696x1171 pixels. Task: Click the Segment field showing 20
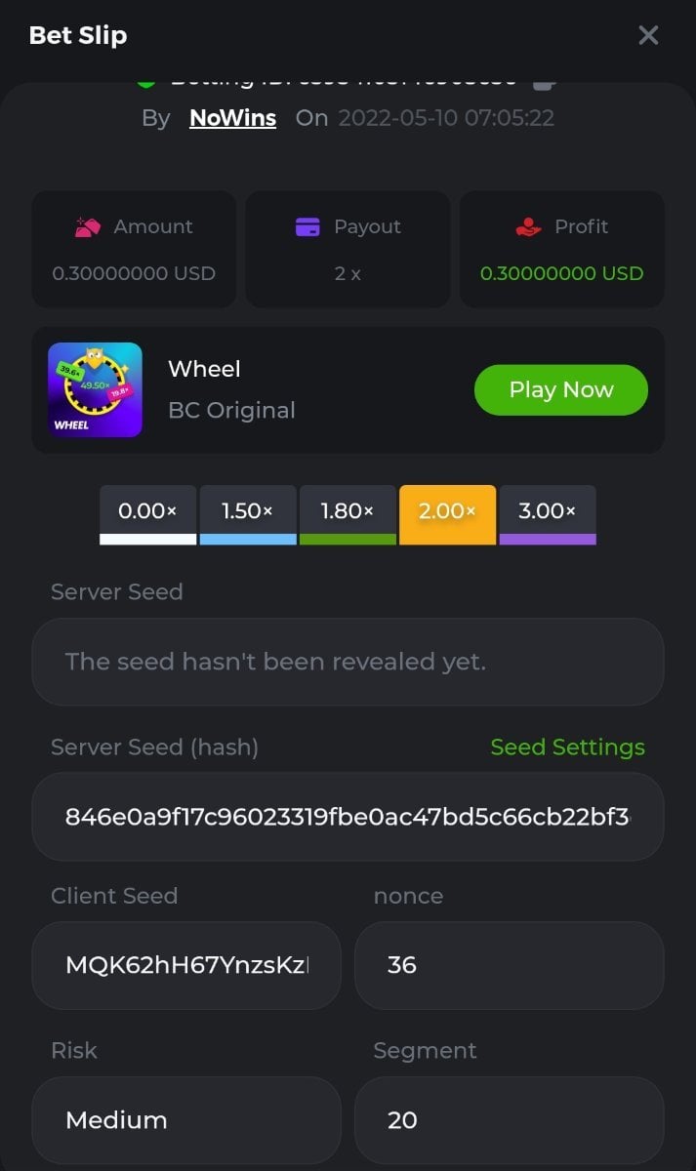(509, 1119)
